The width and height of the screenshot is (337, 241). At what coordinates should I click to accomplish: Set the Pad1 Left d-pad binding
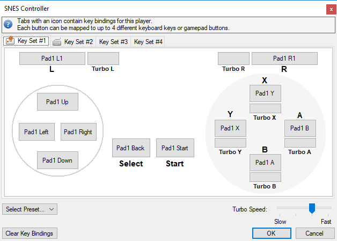point(36,132)
